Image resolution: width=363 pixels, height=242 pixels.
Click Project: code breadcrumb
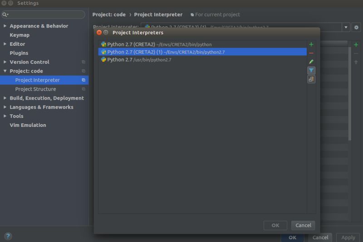point(109,15)
